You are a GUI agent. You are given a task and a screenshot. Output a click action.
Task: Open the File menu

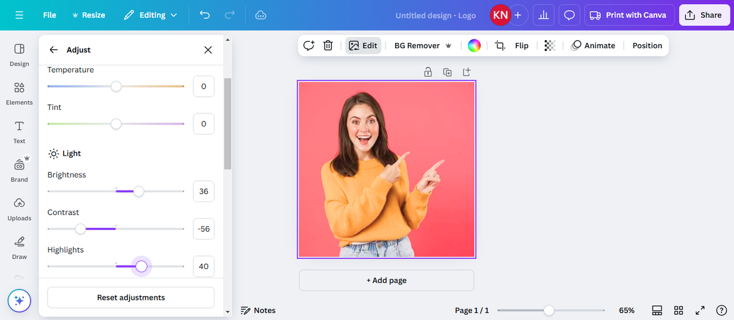coord(50,15)
